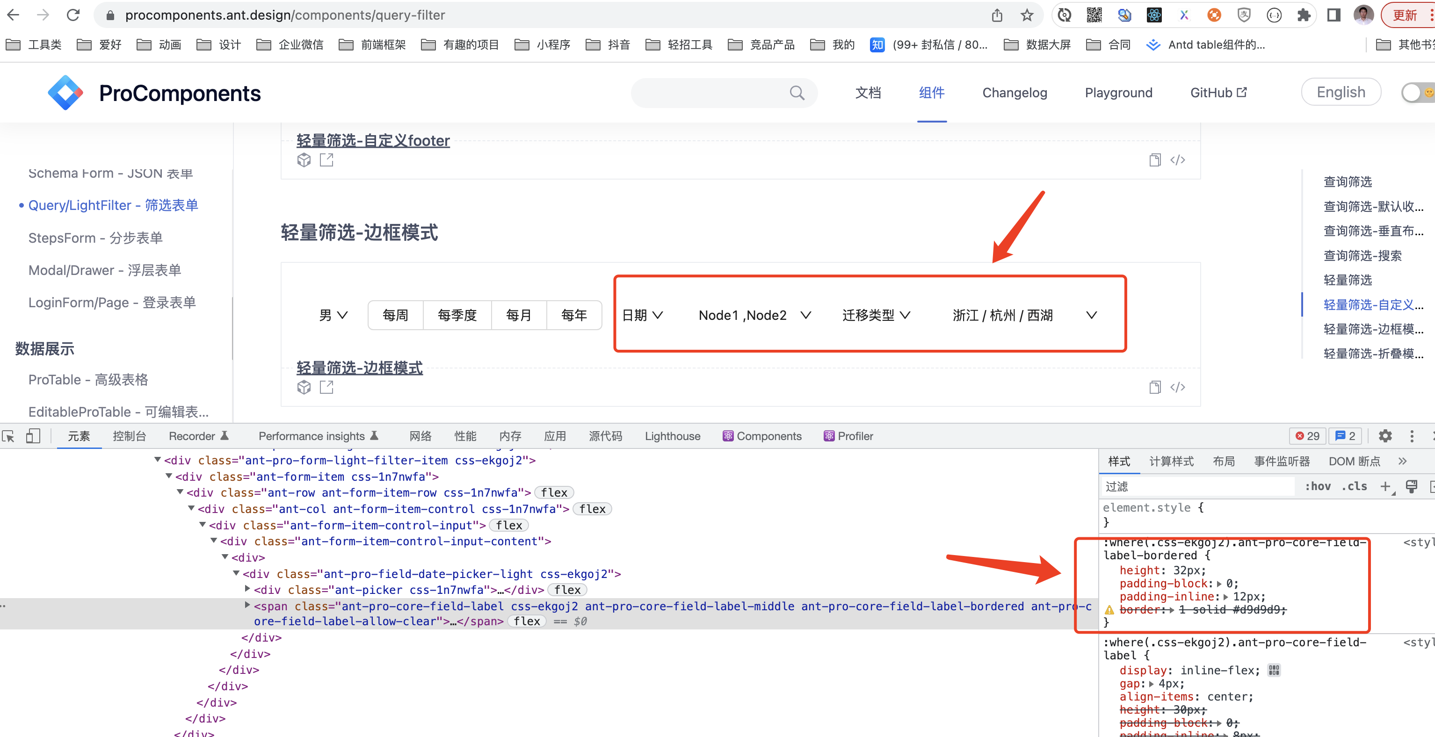Open 轻量筛选-自定义footer in new window

327,160
